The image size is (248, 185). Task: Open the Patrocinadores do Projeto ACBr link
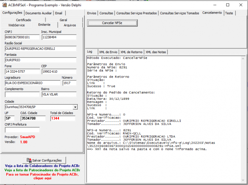click(x=42, y=170)
